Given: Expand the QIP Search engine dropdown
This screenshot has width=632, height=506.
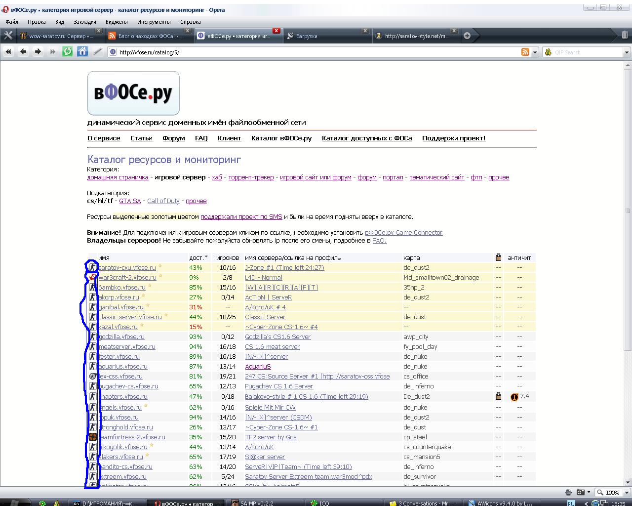Looking at the screenshot, I should (x=627, y=52).
